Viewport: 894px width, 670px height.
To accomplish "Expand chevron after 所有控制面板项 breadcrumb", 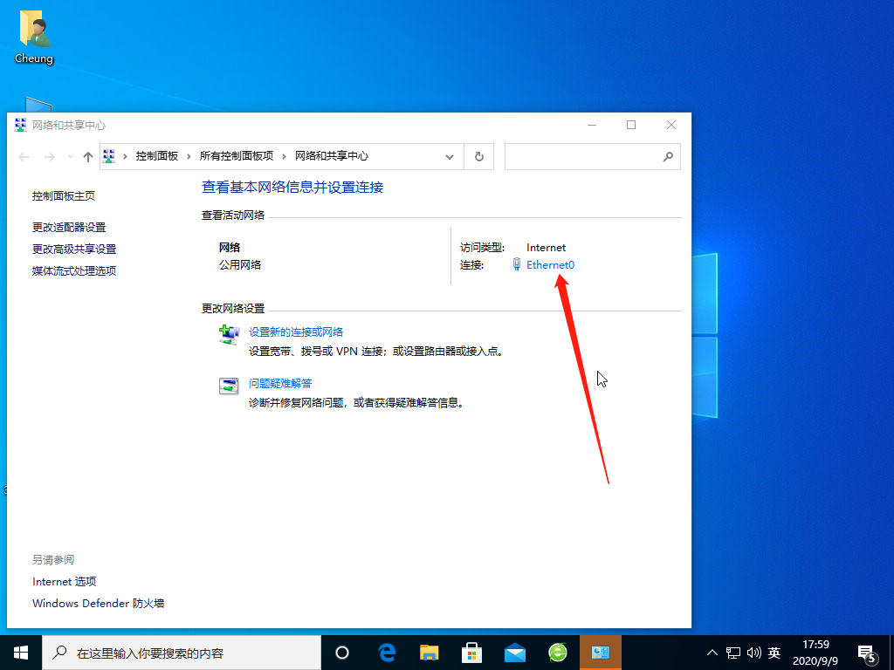I will [x=284, y=156].
